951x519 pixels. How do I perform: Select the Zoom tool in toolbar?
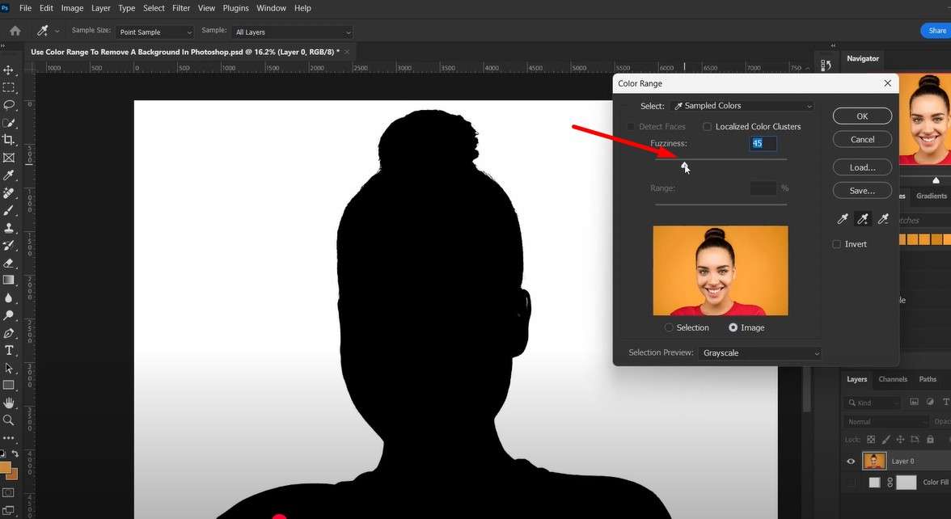(x=8, y=420)
